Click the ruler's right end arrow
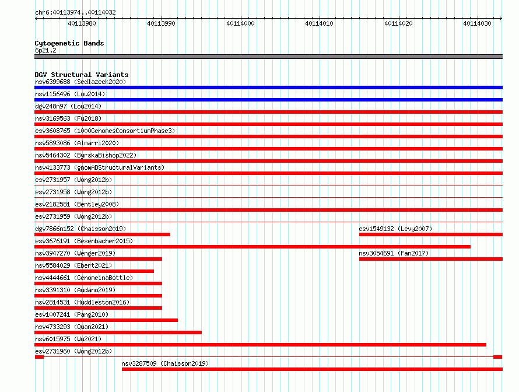The width and height of the screenshot is (519, 392). (x=501, y=18)
